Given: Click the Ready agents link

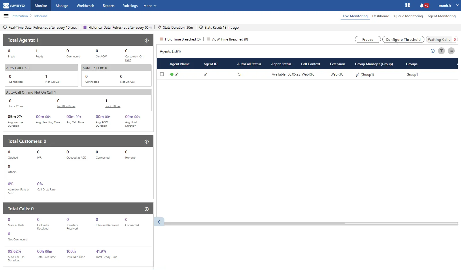Looking at the screenshot, I should [x=39, y=57].
